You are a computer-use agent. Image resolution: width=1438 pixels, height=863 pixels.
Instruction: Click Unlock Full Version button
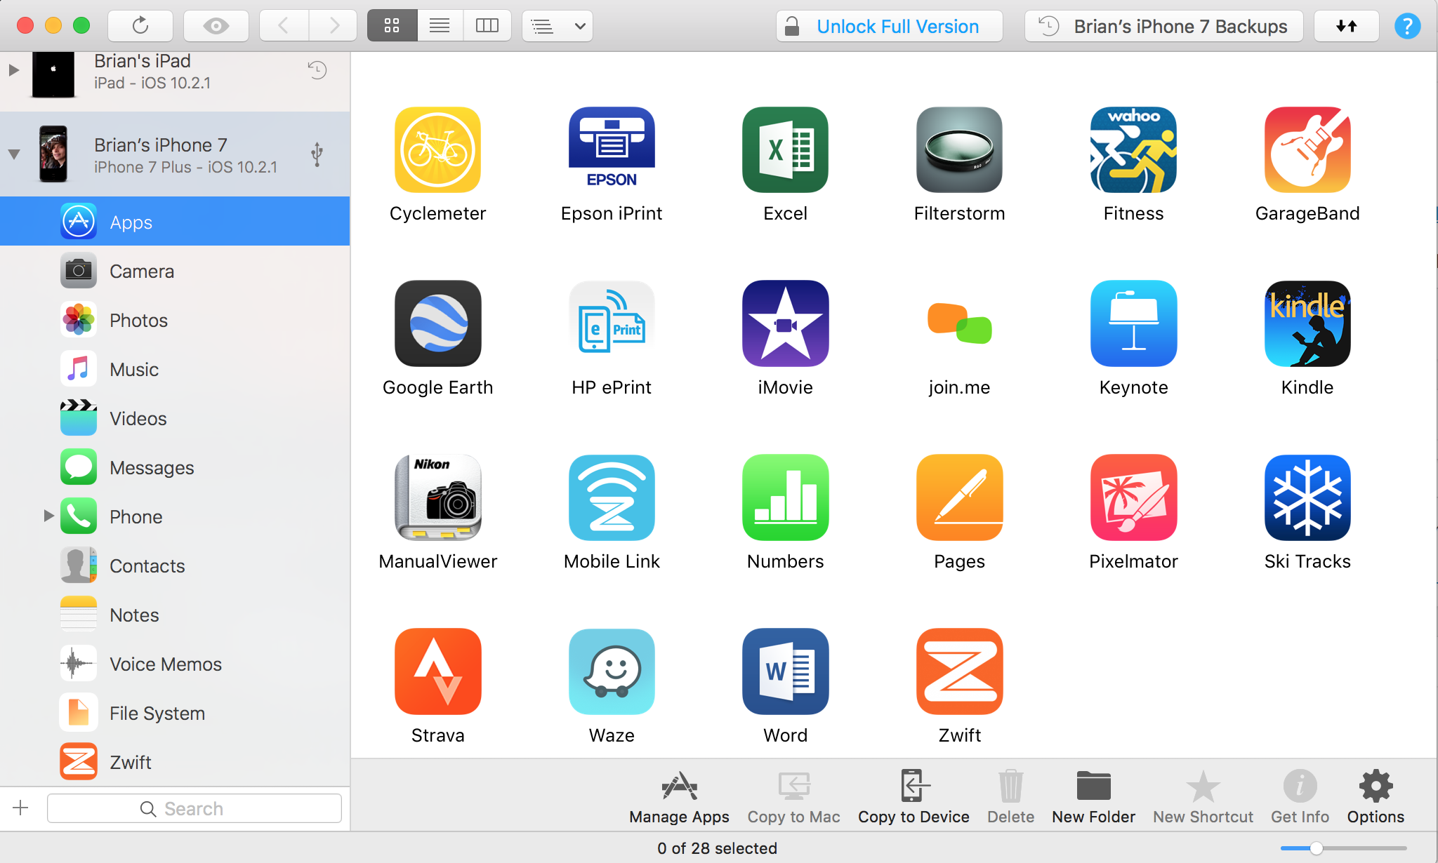tap(889, 26)
